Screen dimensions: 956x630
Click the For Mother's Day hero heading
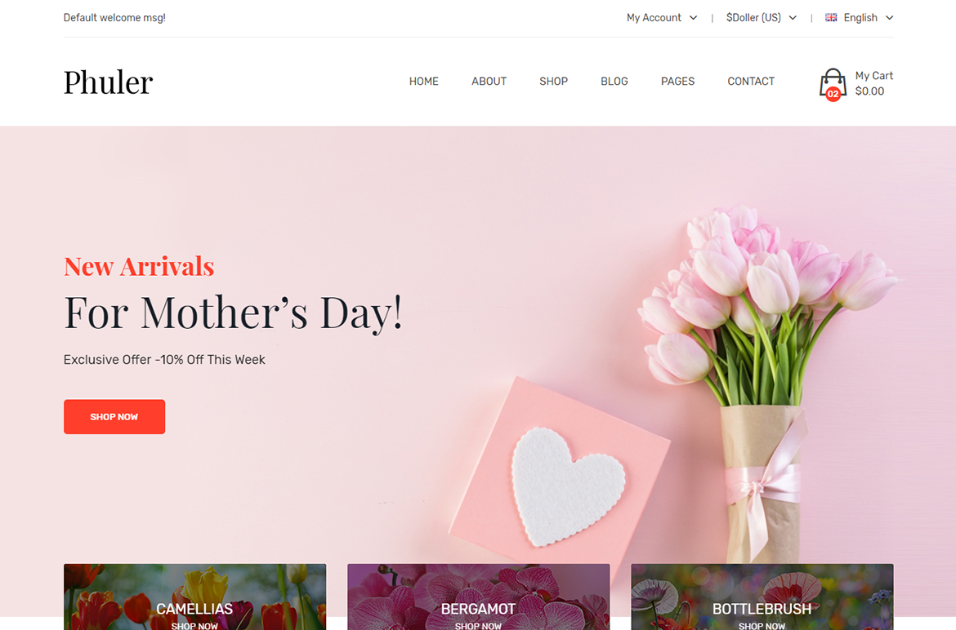[x=234, y=313]
